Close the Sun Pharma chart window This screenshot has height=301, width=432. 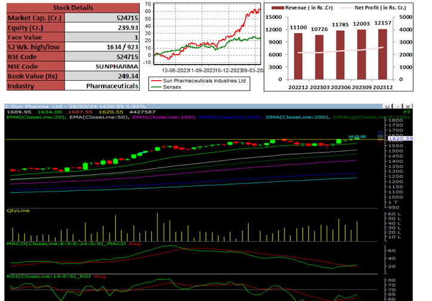click(x=408, y=107)
